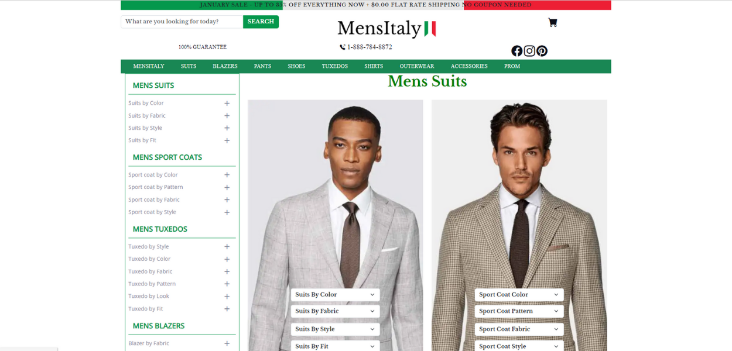The image size is (732, 351).
Task: Open the Instagram icon link
Action: pyautogui.click(x=529, y=51)
